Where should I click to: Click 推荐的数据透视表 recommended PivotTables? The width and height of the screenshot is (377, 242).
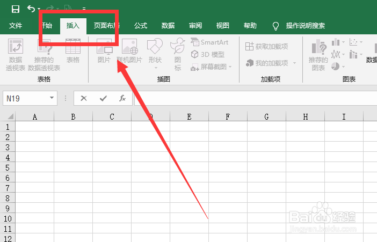tap(44, 55)
